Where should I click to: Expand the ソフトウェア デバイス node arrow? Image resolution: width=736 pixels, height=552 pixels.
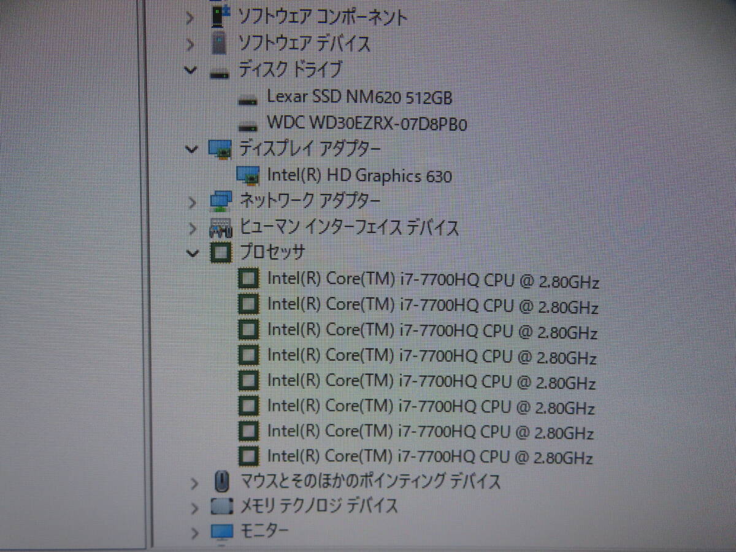click(x=191, y=44)
